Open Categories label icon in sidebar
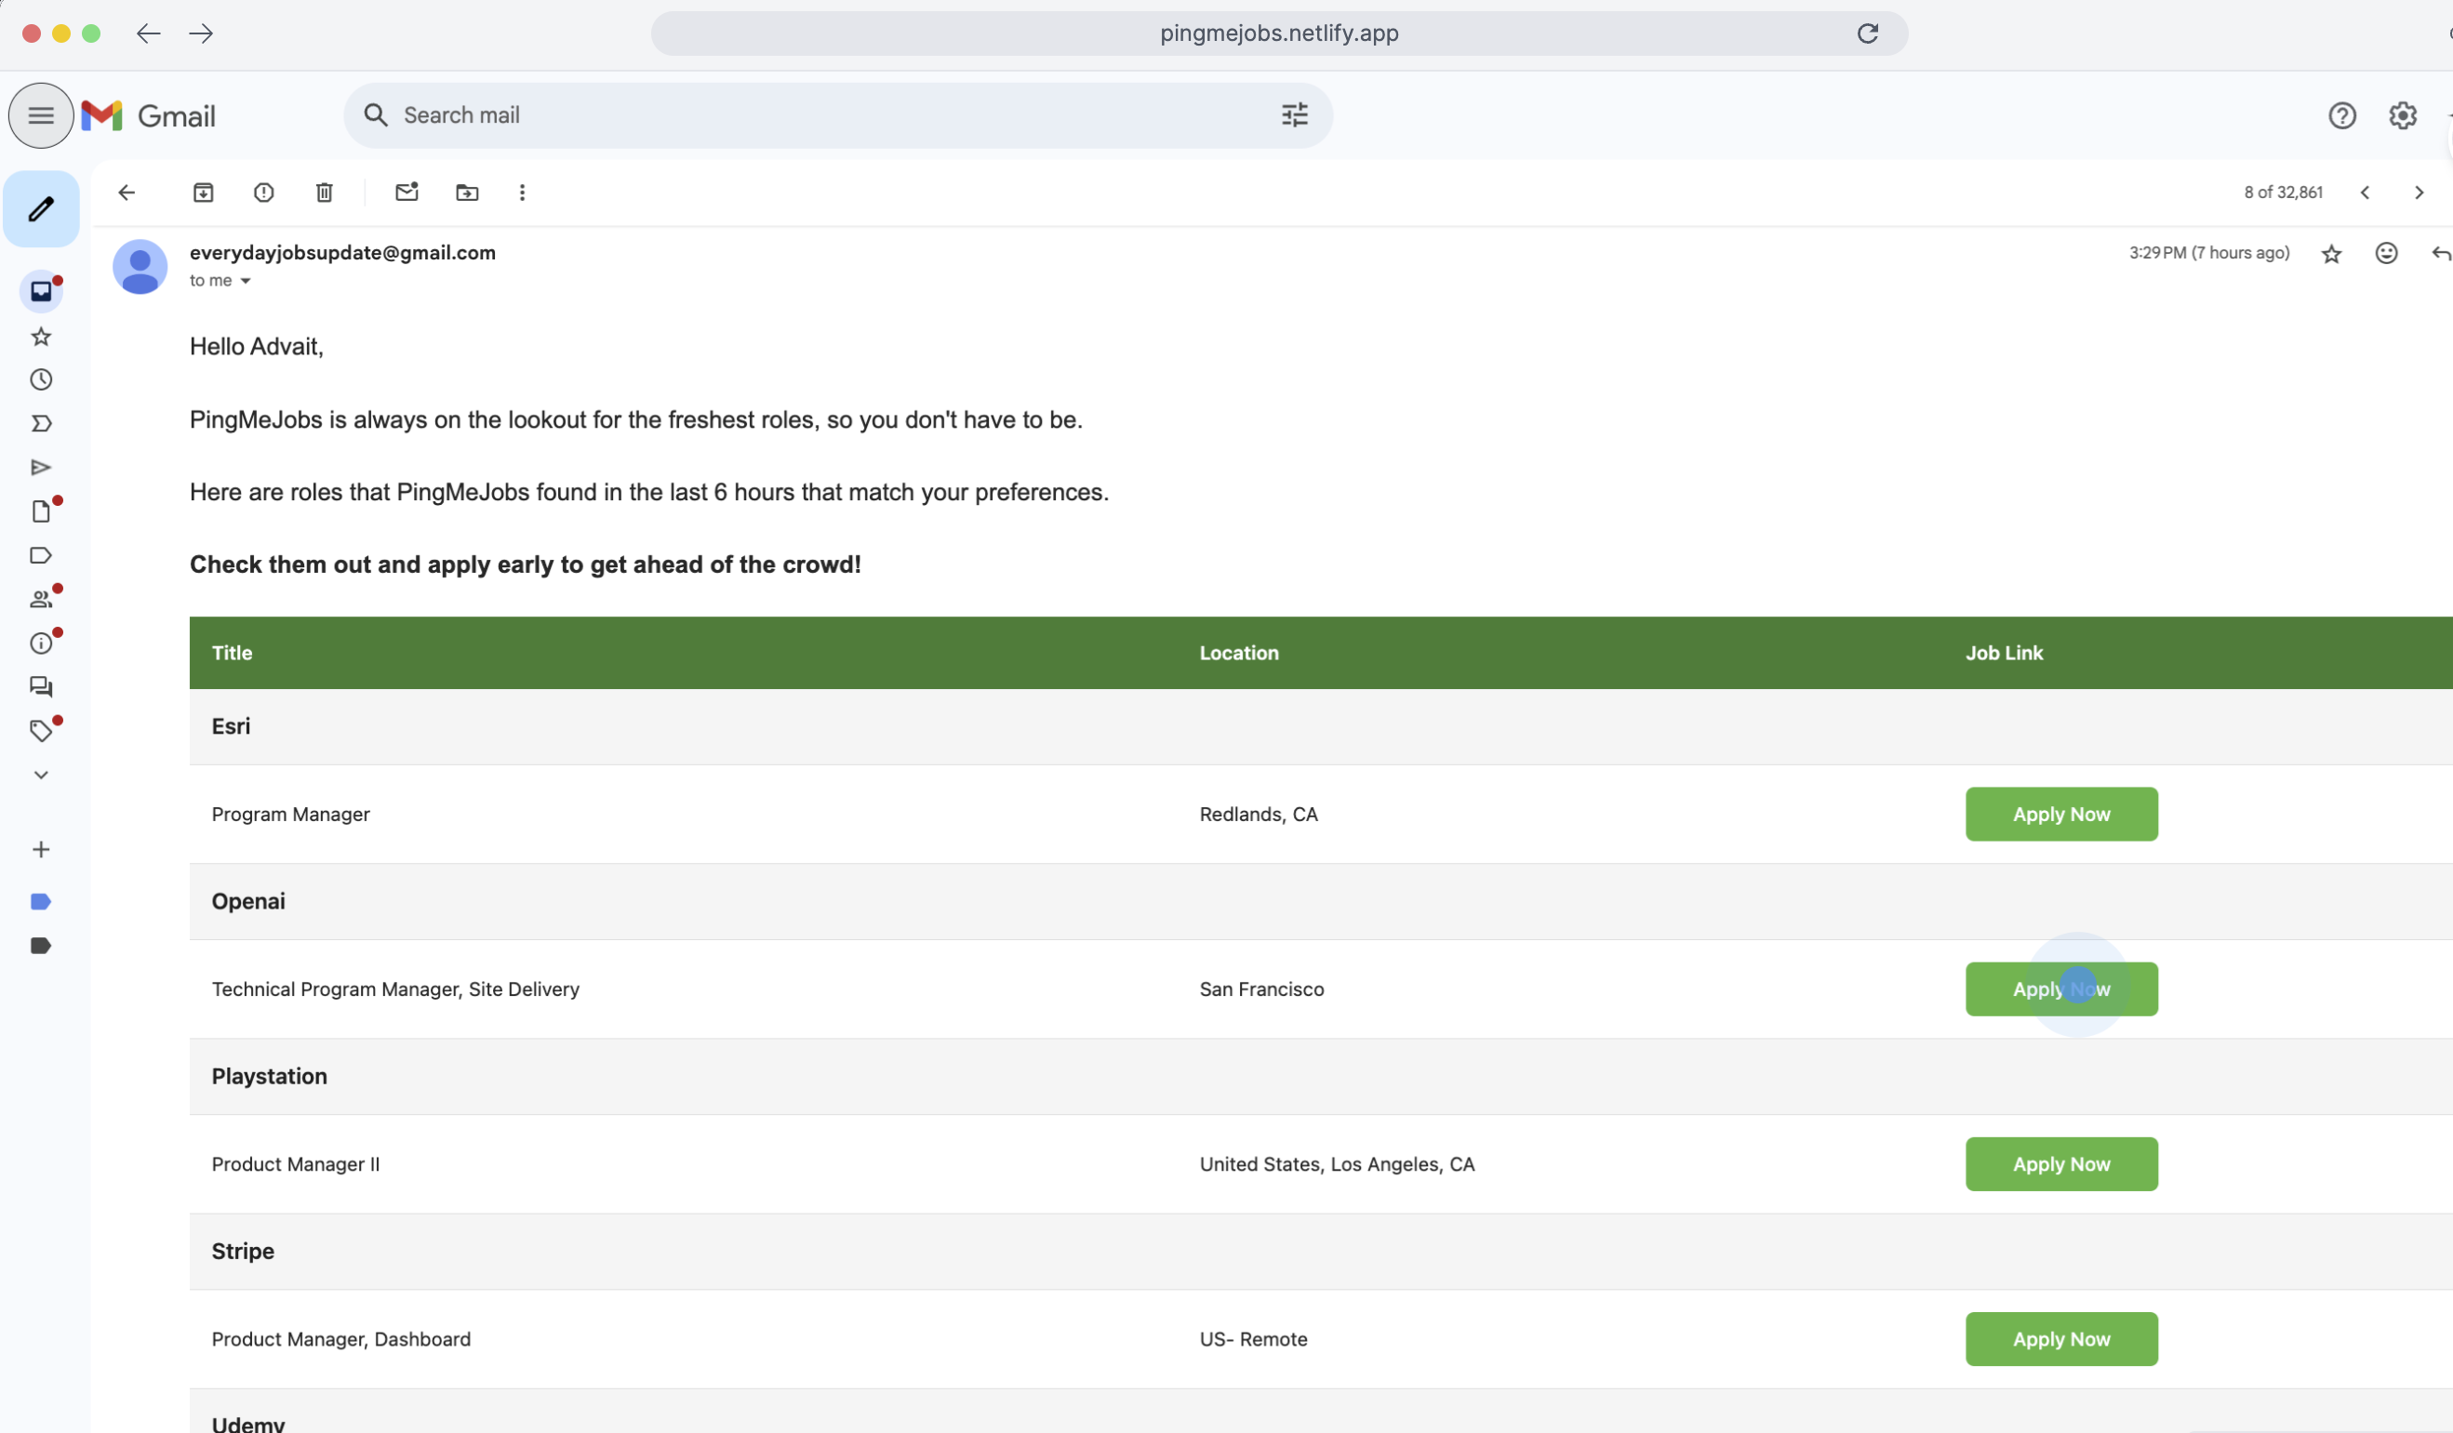The image size is (2453, 1433). (41, 555)
